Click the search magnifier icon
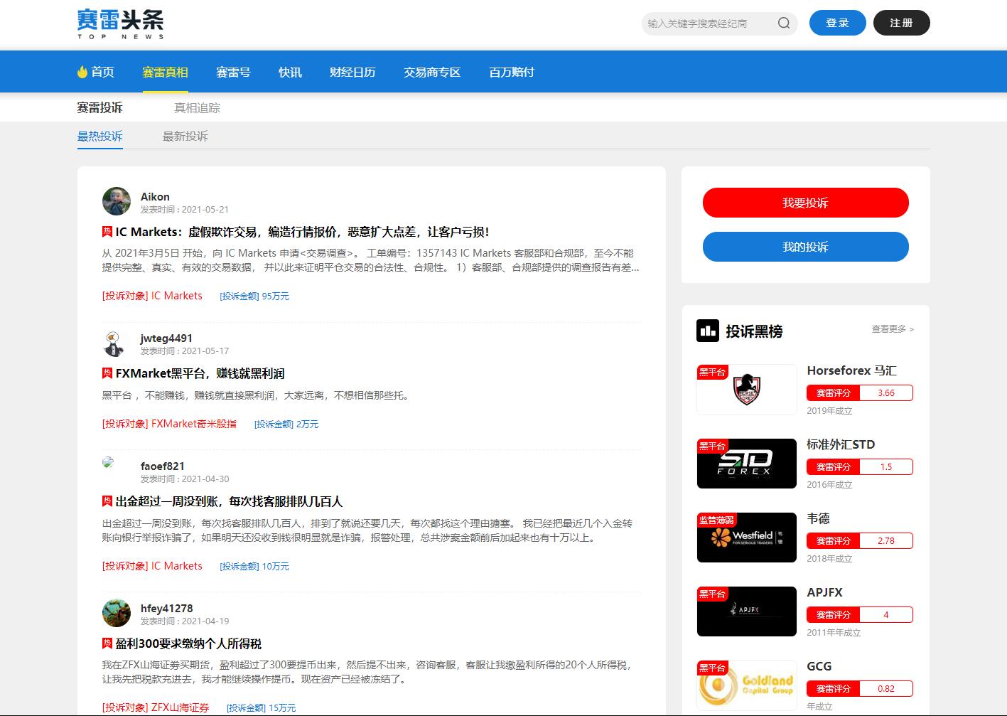 [783, 23]
